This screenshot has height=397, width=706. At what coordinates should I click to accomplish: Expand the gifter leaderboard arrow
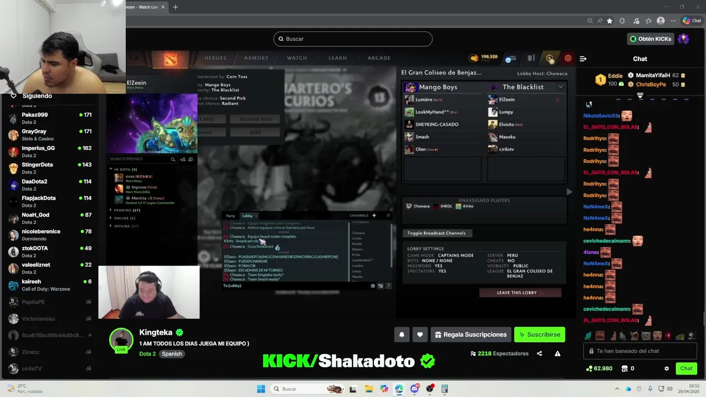click(x=640, y=96)
